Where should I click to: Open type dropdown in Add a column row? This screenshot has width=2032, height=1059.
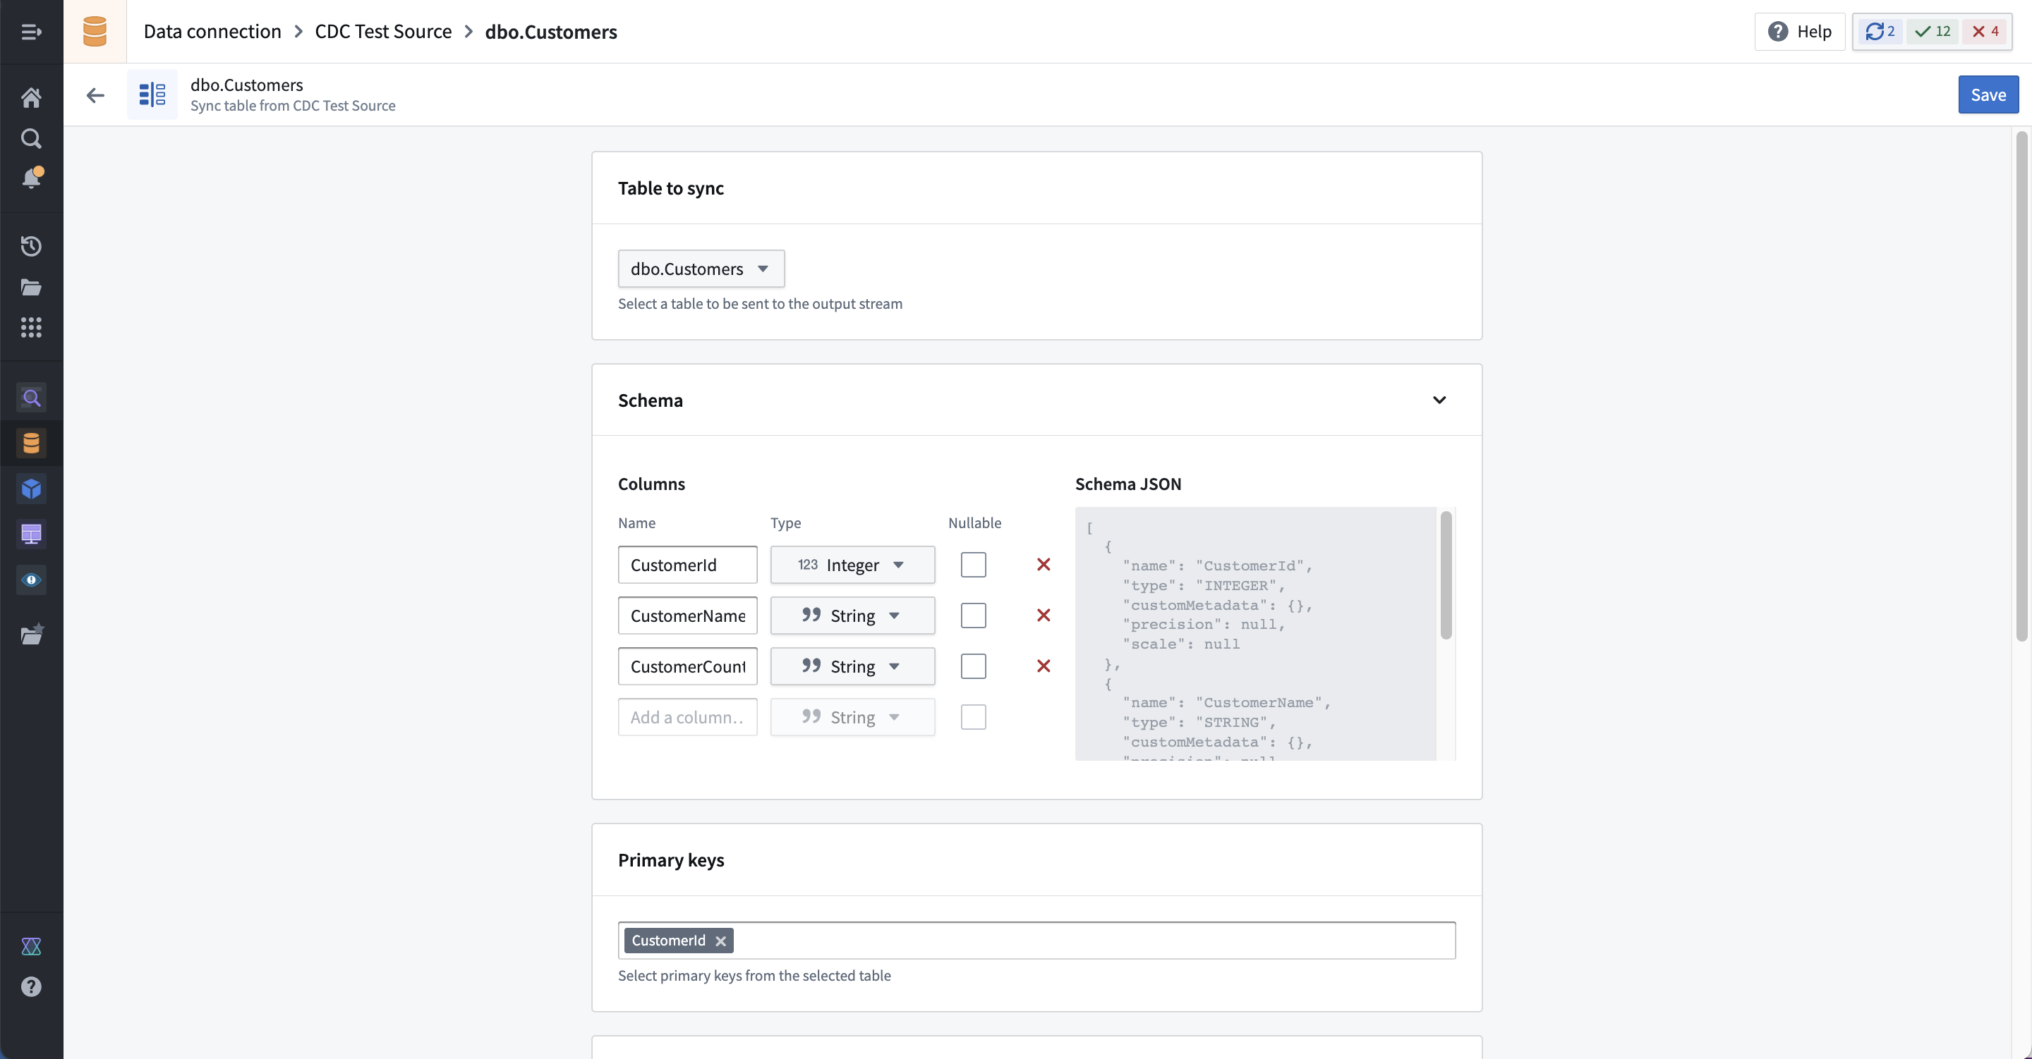coord(853,717)
